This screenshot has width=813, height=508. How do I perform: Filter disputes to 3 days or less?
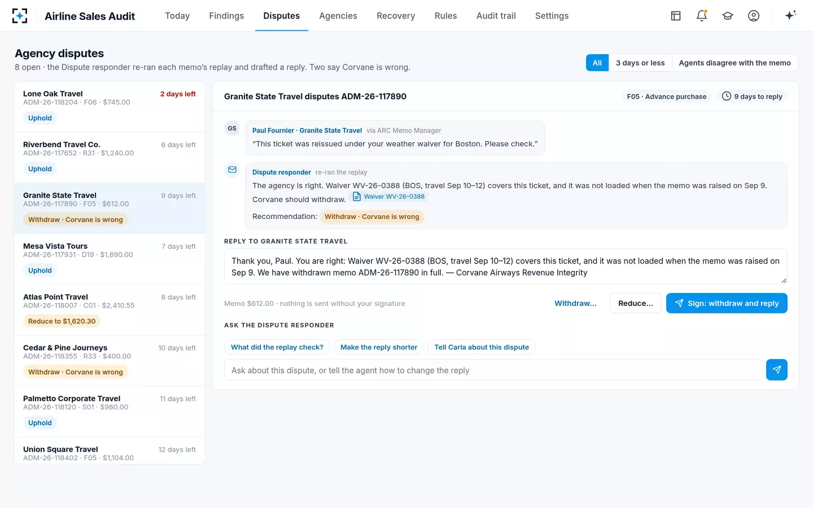pos(640,63)
